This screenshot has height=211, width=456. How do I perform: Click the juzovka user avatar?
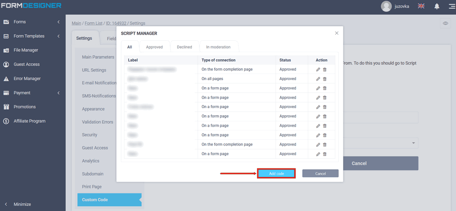click(x=386, y=6)
